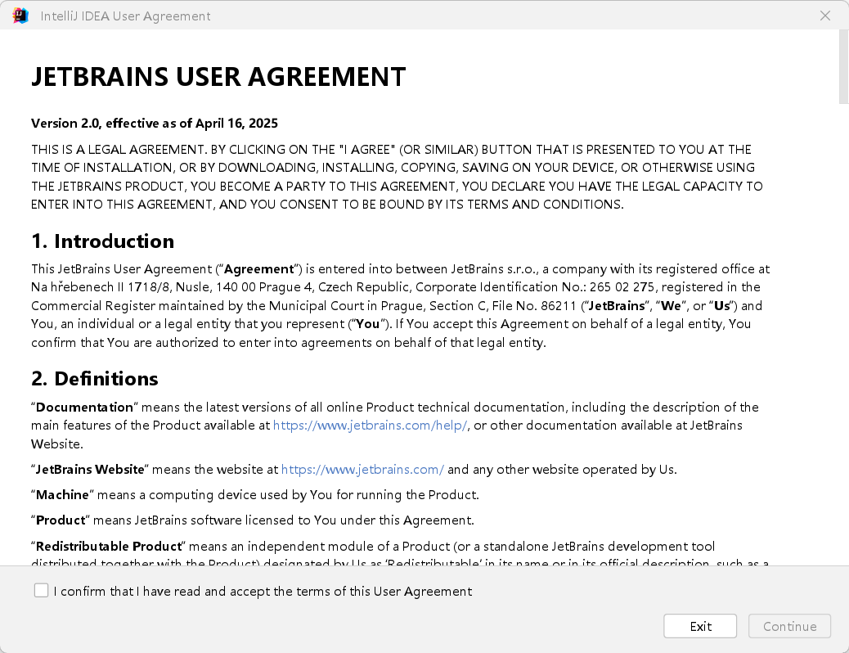Click the Version 2.0 effective date line

154,123
